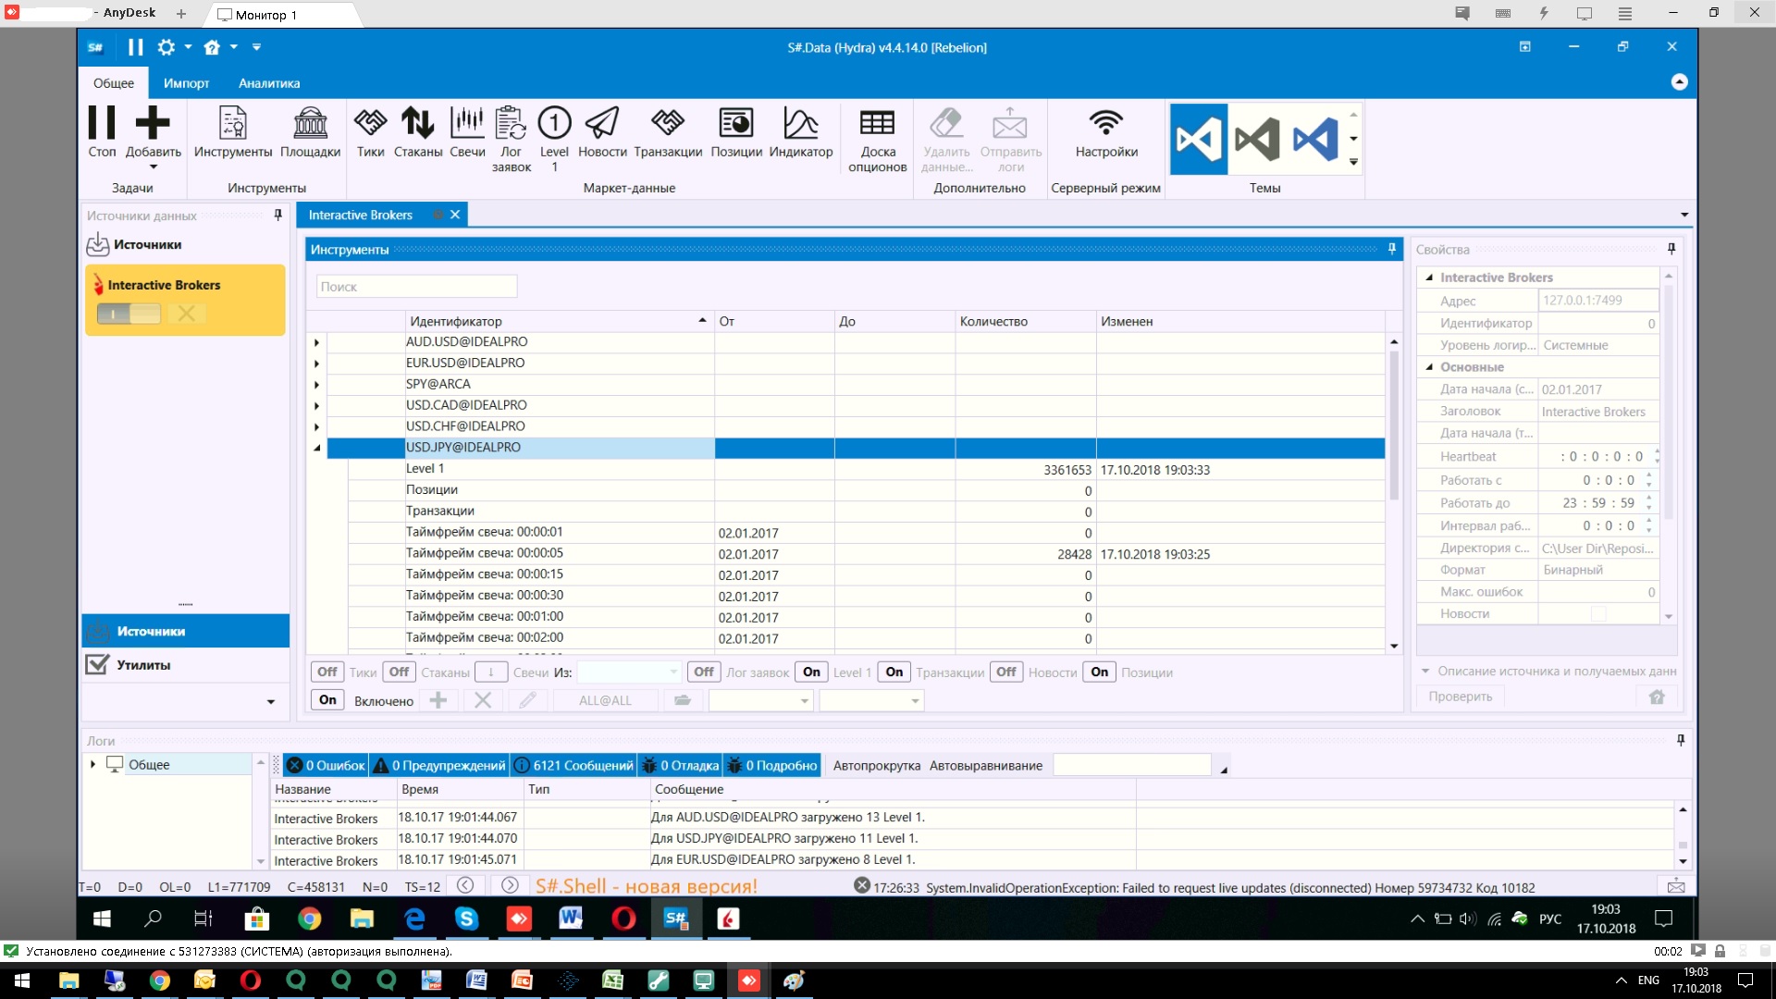Toggle Автопрокрутка in logs
Viewport: 1776px width, 999px height.
point(876,765)
